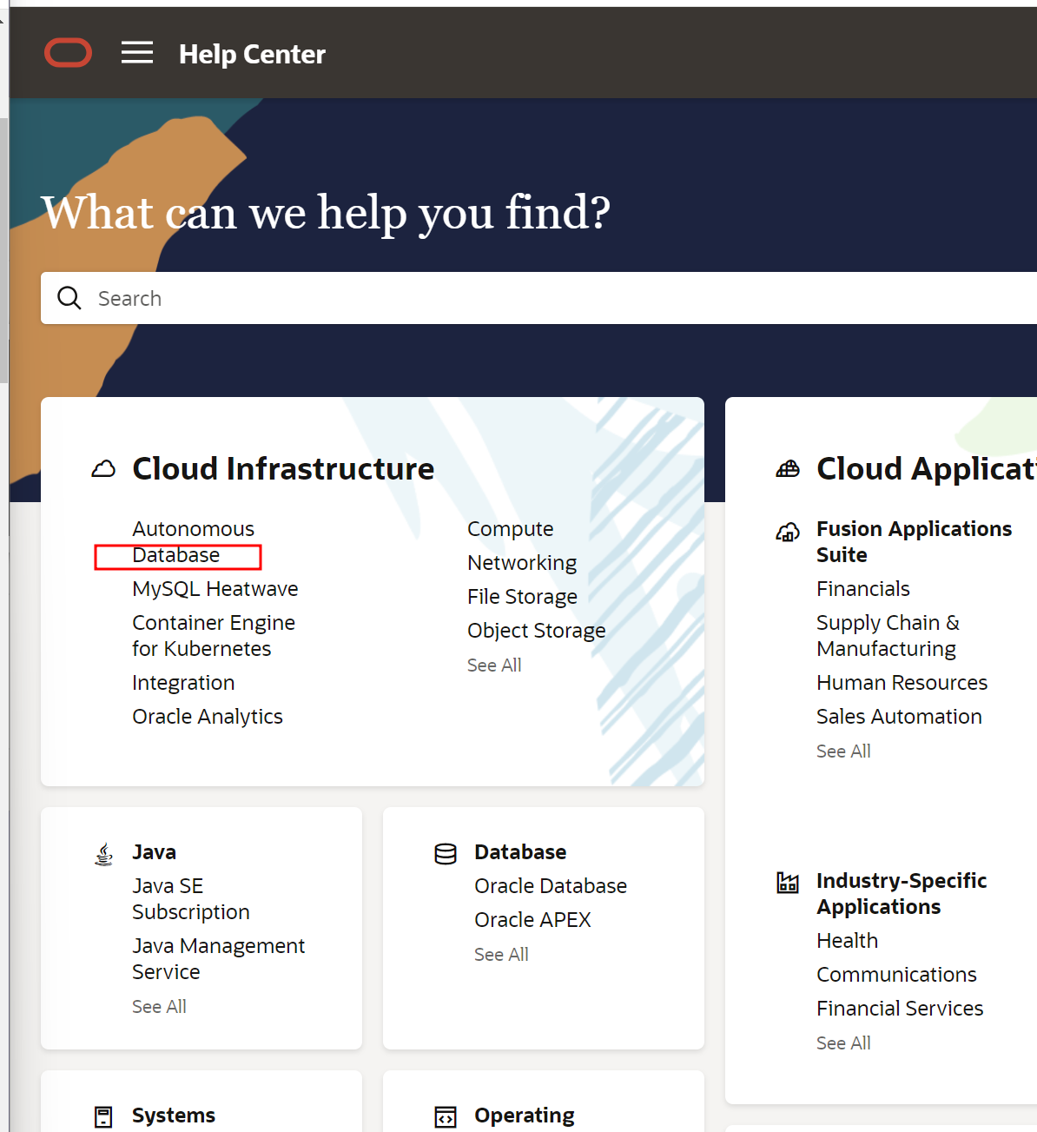This screenshot has width=1037, height=1132.
Task: Open the Autonomous Database link
Action: tap(193, 542)
